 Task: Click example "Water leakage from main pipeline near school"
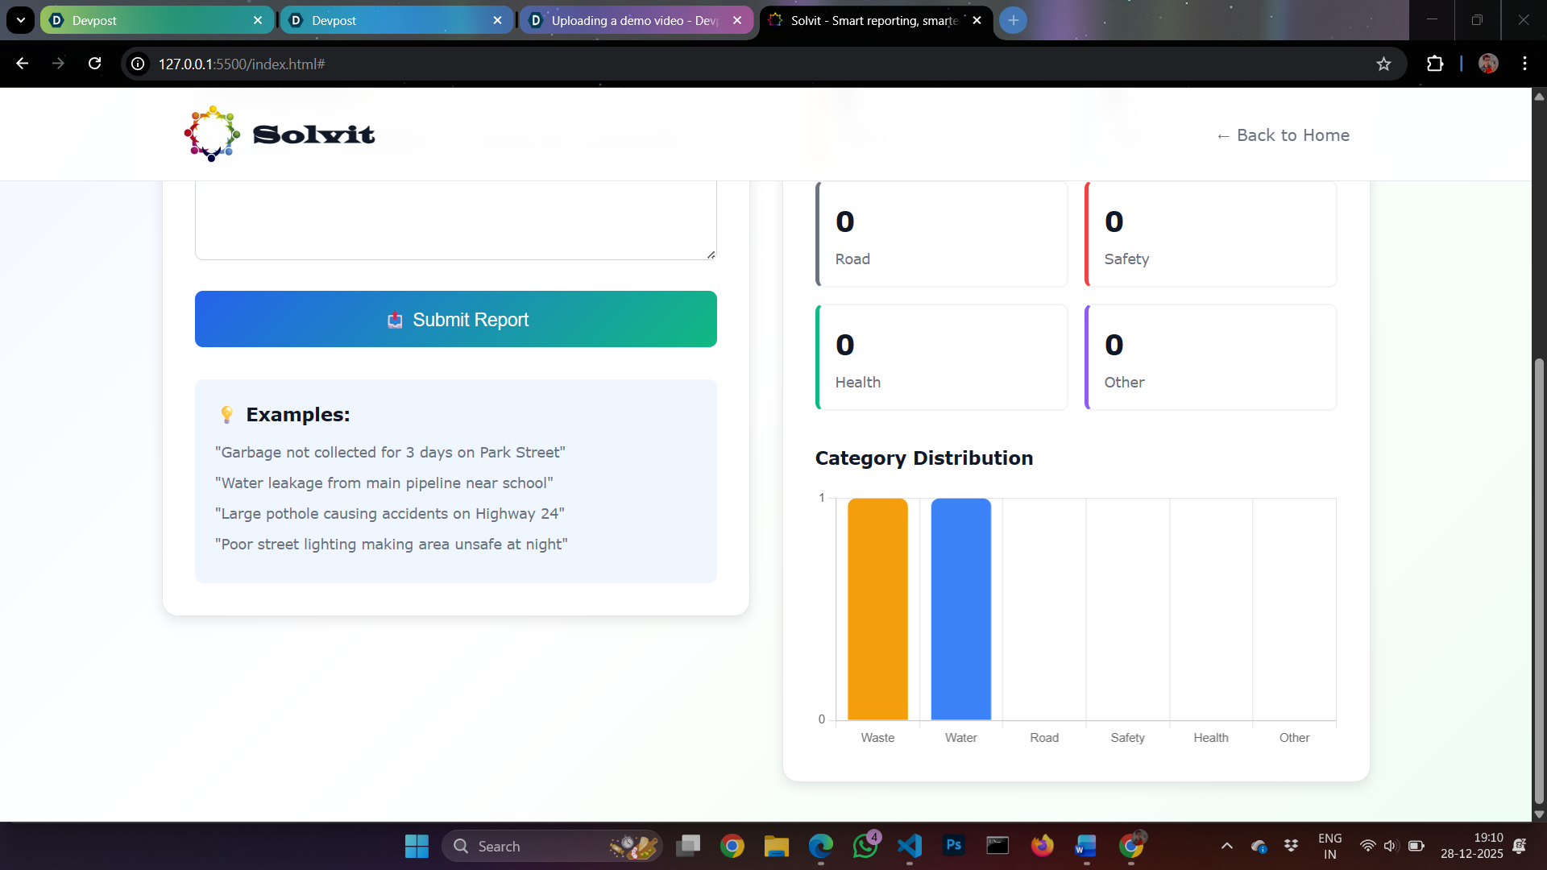coord(384,483)
